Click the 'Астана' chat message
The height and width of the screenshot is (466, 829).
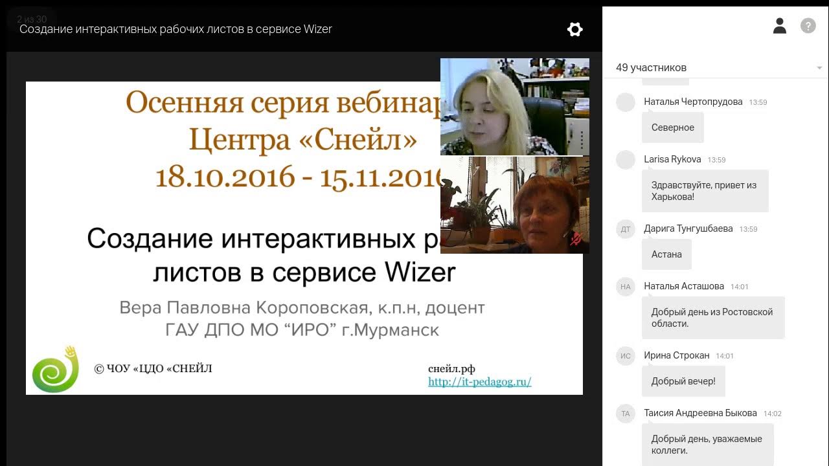[x=666, y=254]
